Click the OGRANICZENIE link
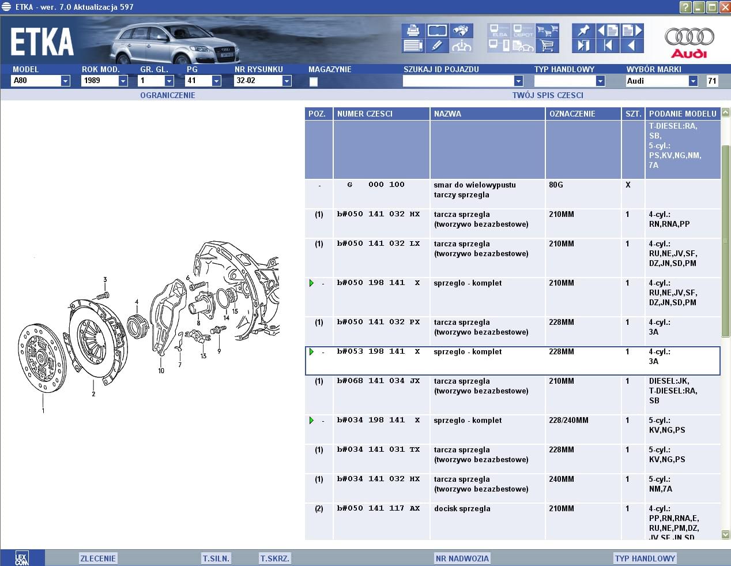 coord(168,95)
